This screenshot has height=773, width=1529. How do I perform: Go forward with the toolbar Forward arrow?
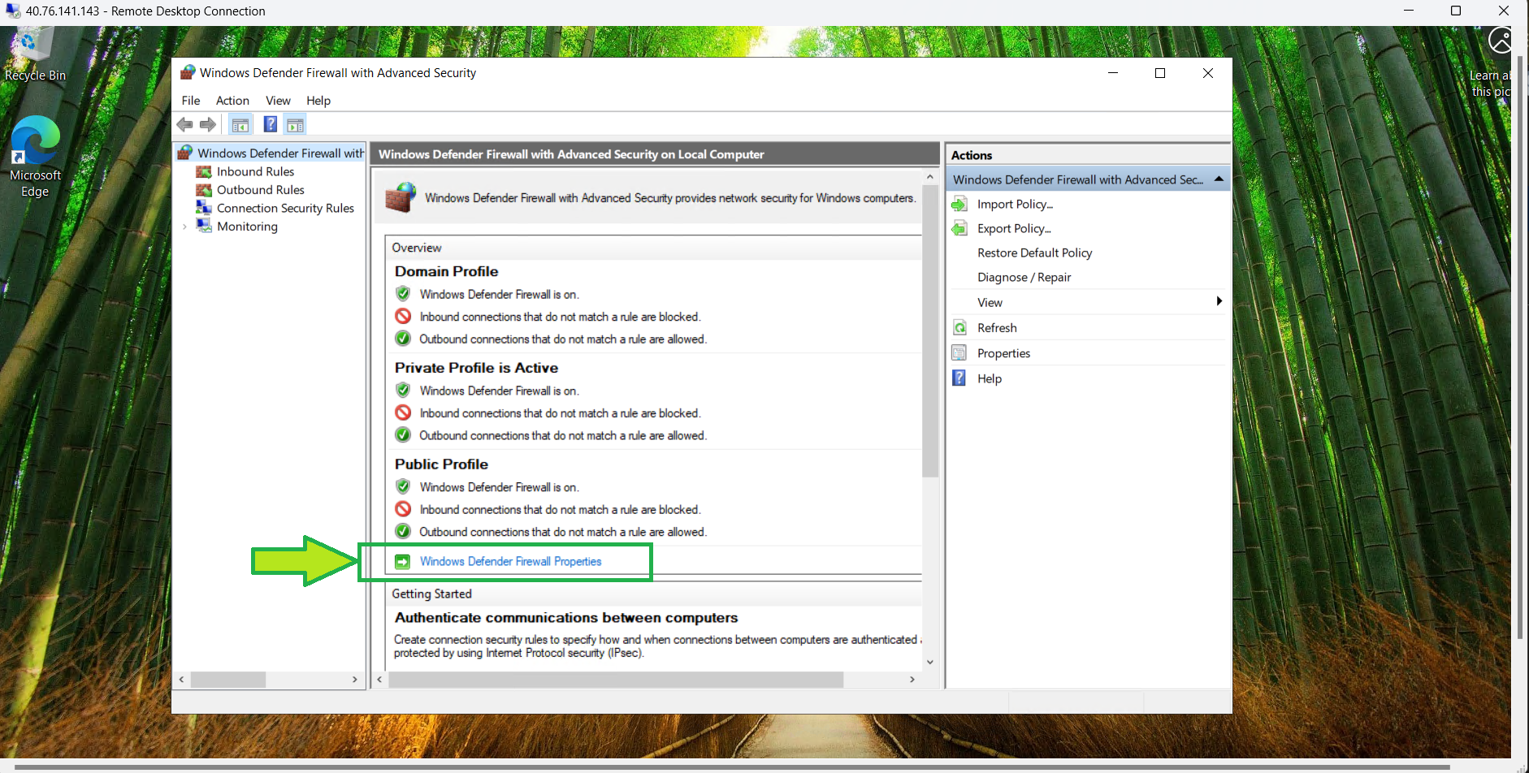pos(209,125)
